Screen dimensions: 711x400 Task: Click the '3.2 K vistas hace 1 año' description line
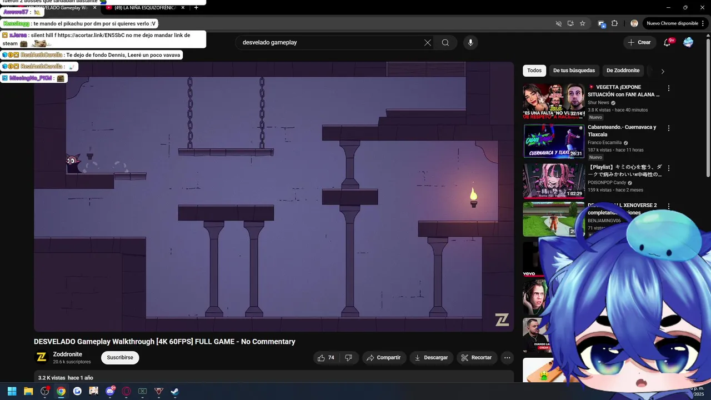tap(66, 378)
